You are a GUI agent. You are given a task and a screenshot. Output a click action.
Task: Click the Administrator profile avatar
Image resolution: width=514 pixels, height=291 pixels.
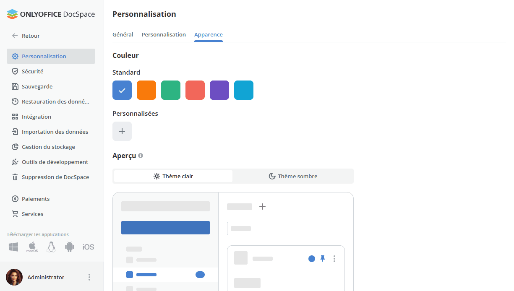click(x=14, y=277)
